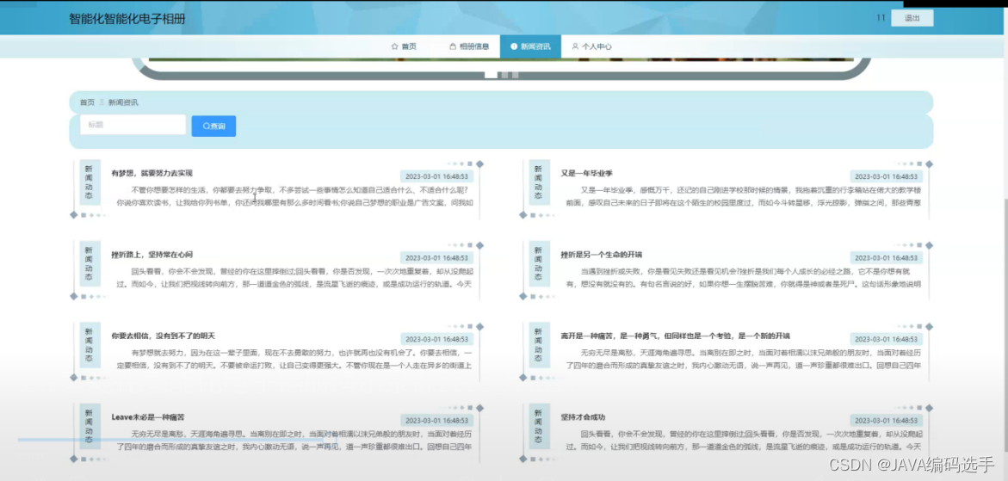Click the 退出 logout button
This screenshot has height=481, width=1008.
click(x=912, y=18)
